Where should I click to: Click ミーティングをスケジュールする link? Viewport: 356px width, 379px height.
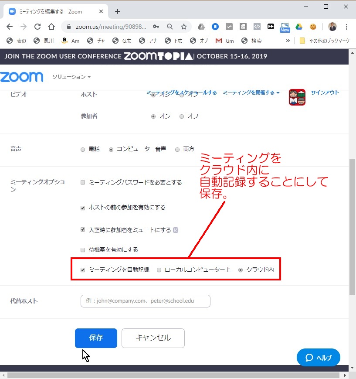(x=182, y=92)
